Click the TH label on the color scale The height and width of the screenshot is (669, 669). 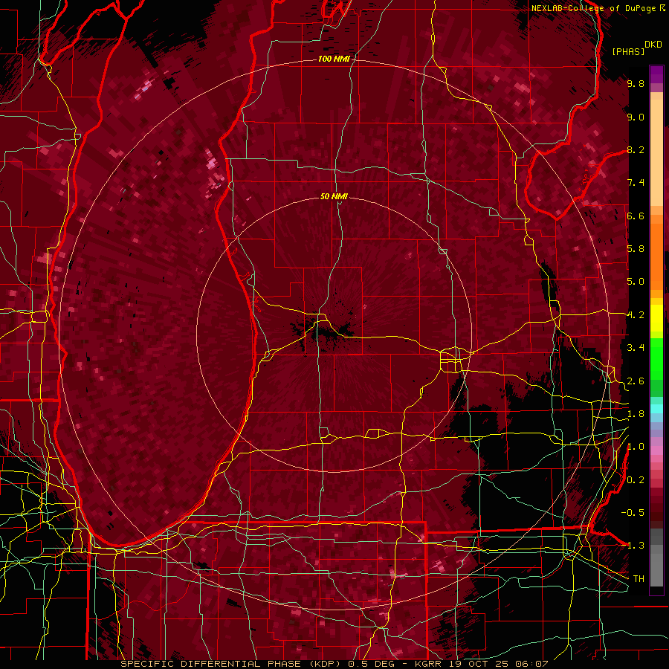(639, 579)
